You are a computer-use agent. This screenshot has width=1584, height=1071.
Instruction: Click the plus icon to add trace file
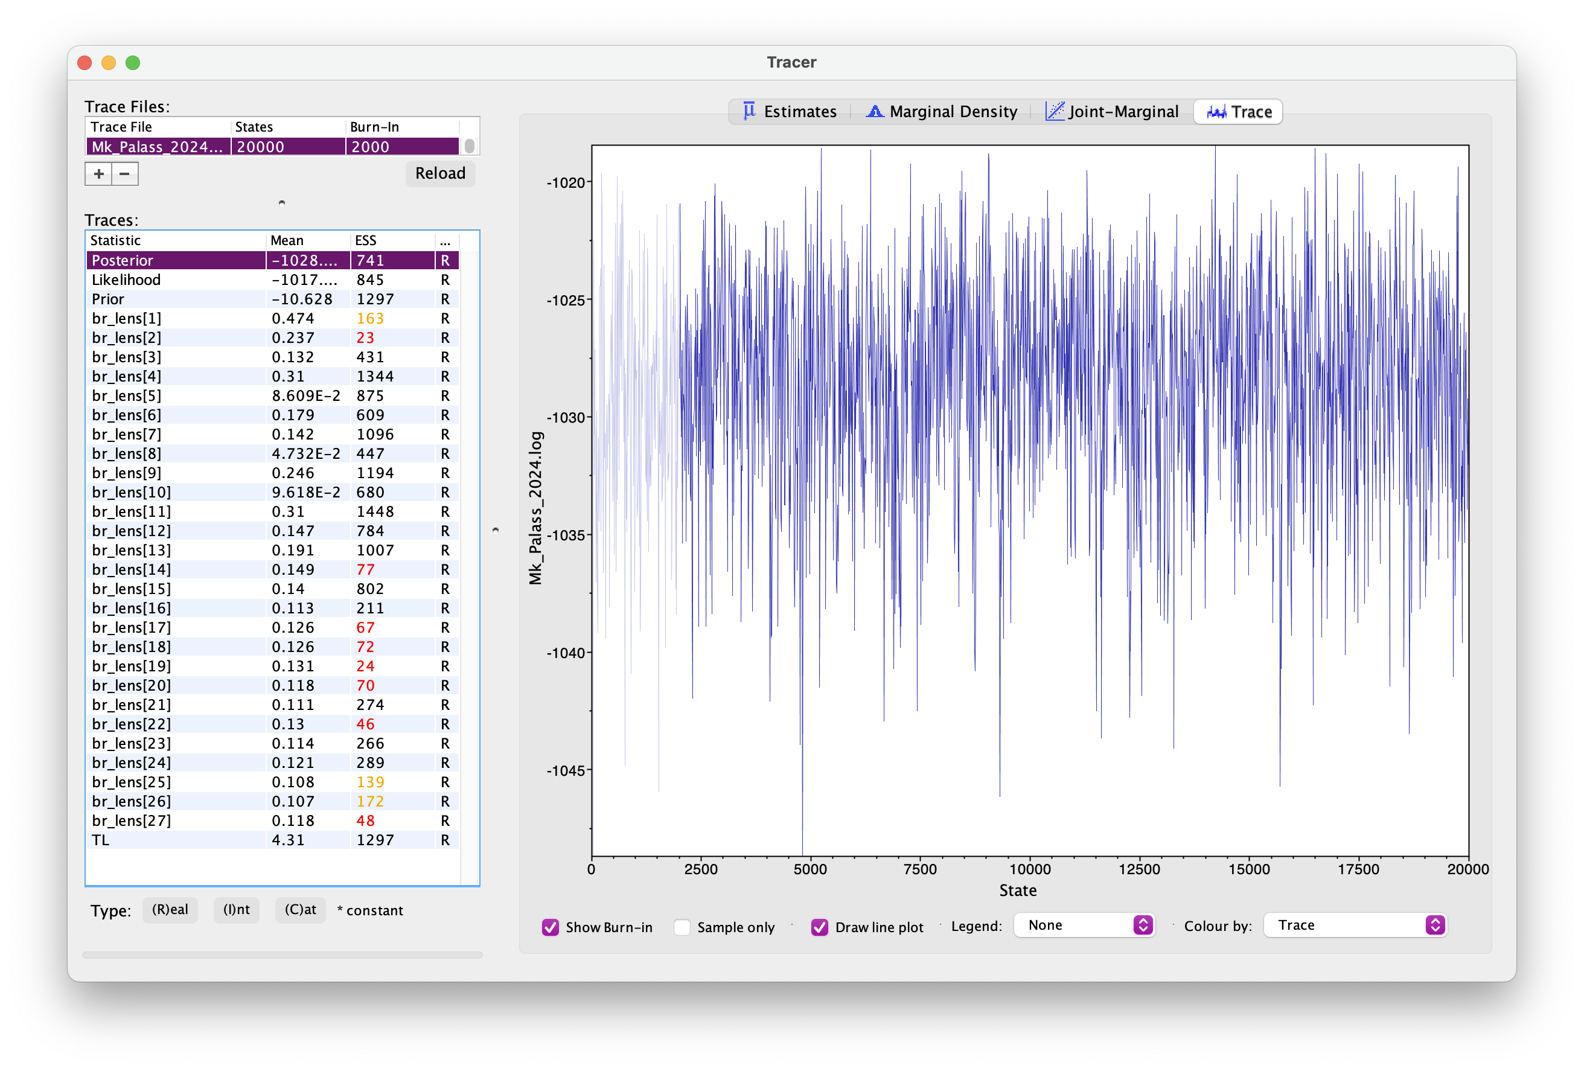pos(99,174)
